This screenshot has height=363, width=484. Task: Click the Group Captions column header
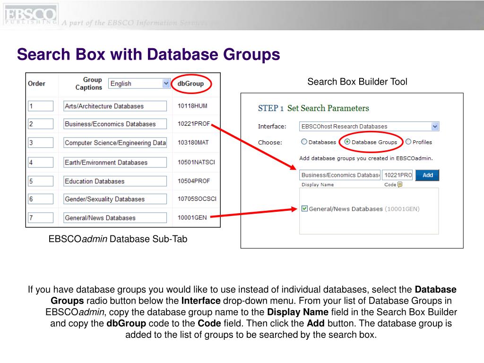click(89, 83)
